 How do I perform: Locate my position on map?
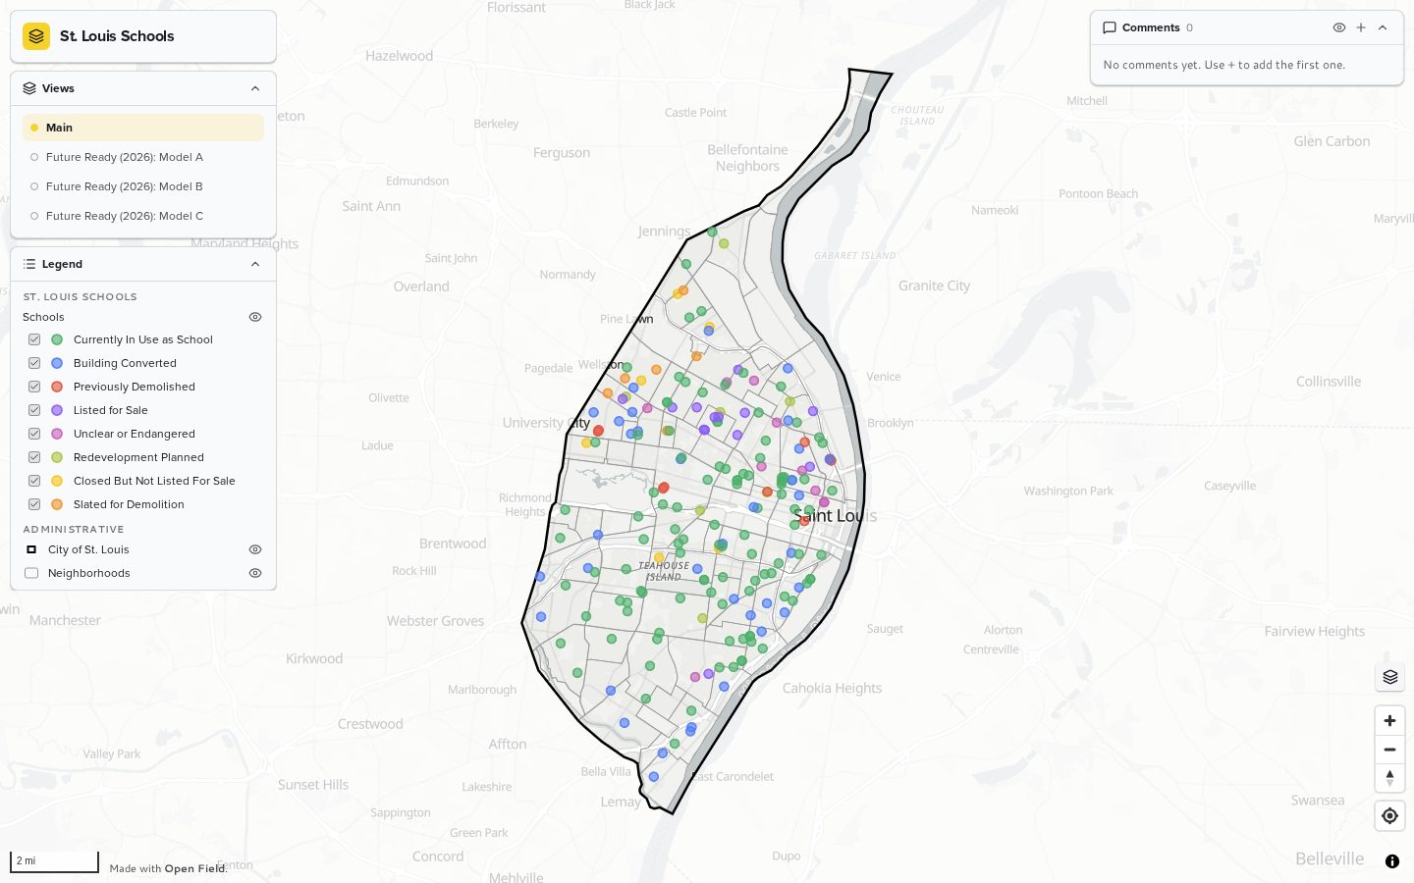point(1389,816)
